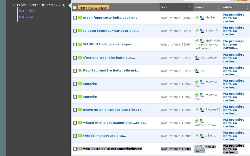The height and width of the screenshot is (156, 250).
Task: Click pending-comment icon beside 'Pour ta première boite'
Action: point(80,70)
